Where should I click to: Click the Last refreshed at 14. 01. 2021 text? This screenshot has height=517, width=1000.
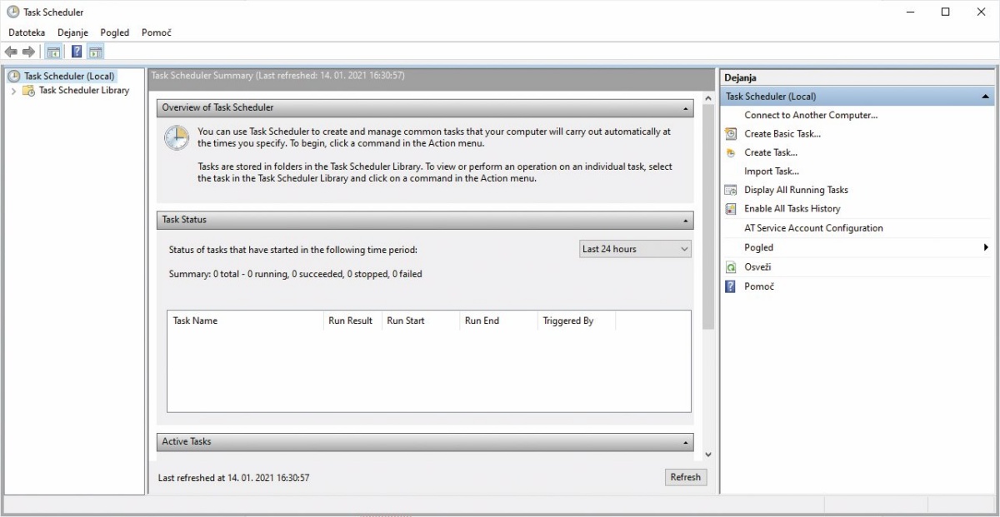pos(234,478)
